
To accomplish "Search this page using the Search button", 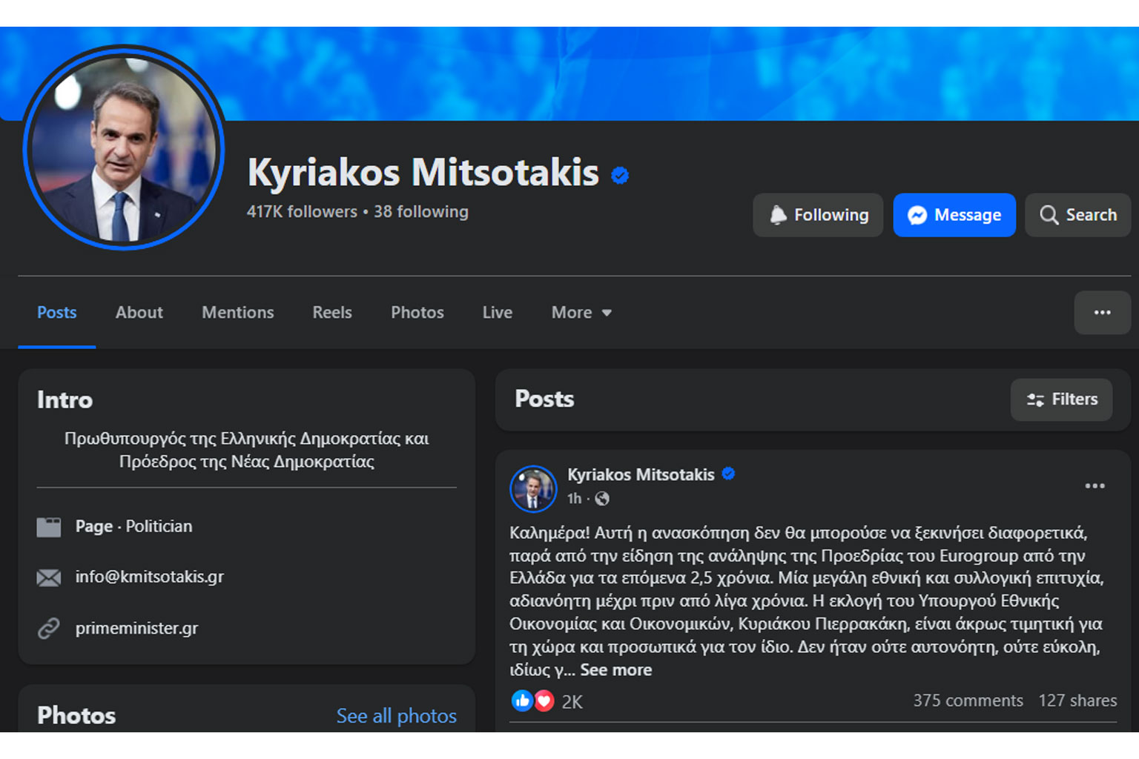I will pos(1077,215).
